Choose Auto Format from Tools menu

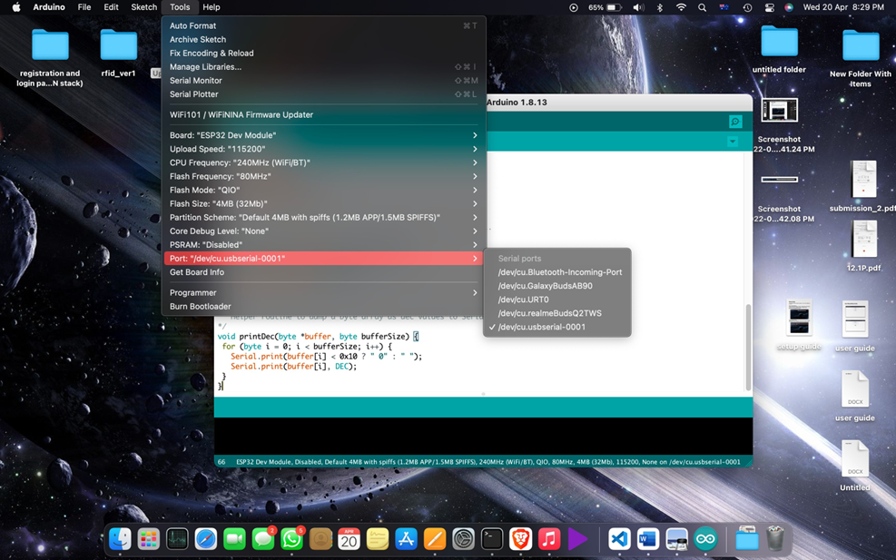pyautogui.click(x=323, y=25)
